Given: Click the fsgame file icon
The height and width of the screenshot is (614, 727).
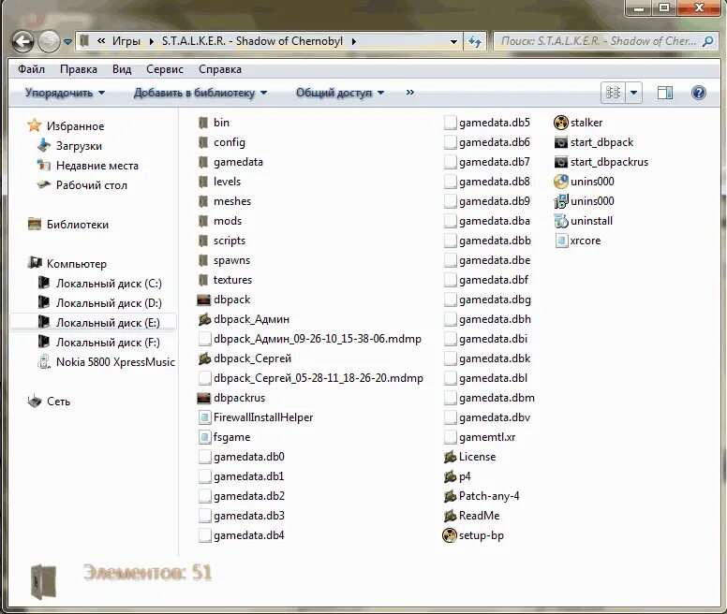Looking at the screenshot, I should [204, 437].
